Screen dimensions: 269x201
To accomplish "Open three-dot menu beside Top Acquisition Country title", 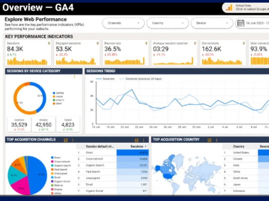I will [217, 140].
